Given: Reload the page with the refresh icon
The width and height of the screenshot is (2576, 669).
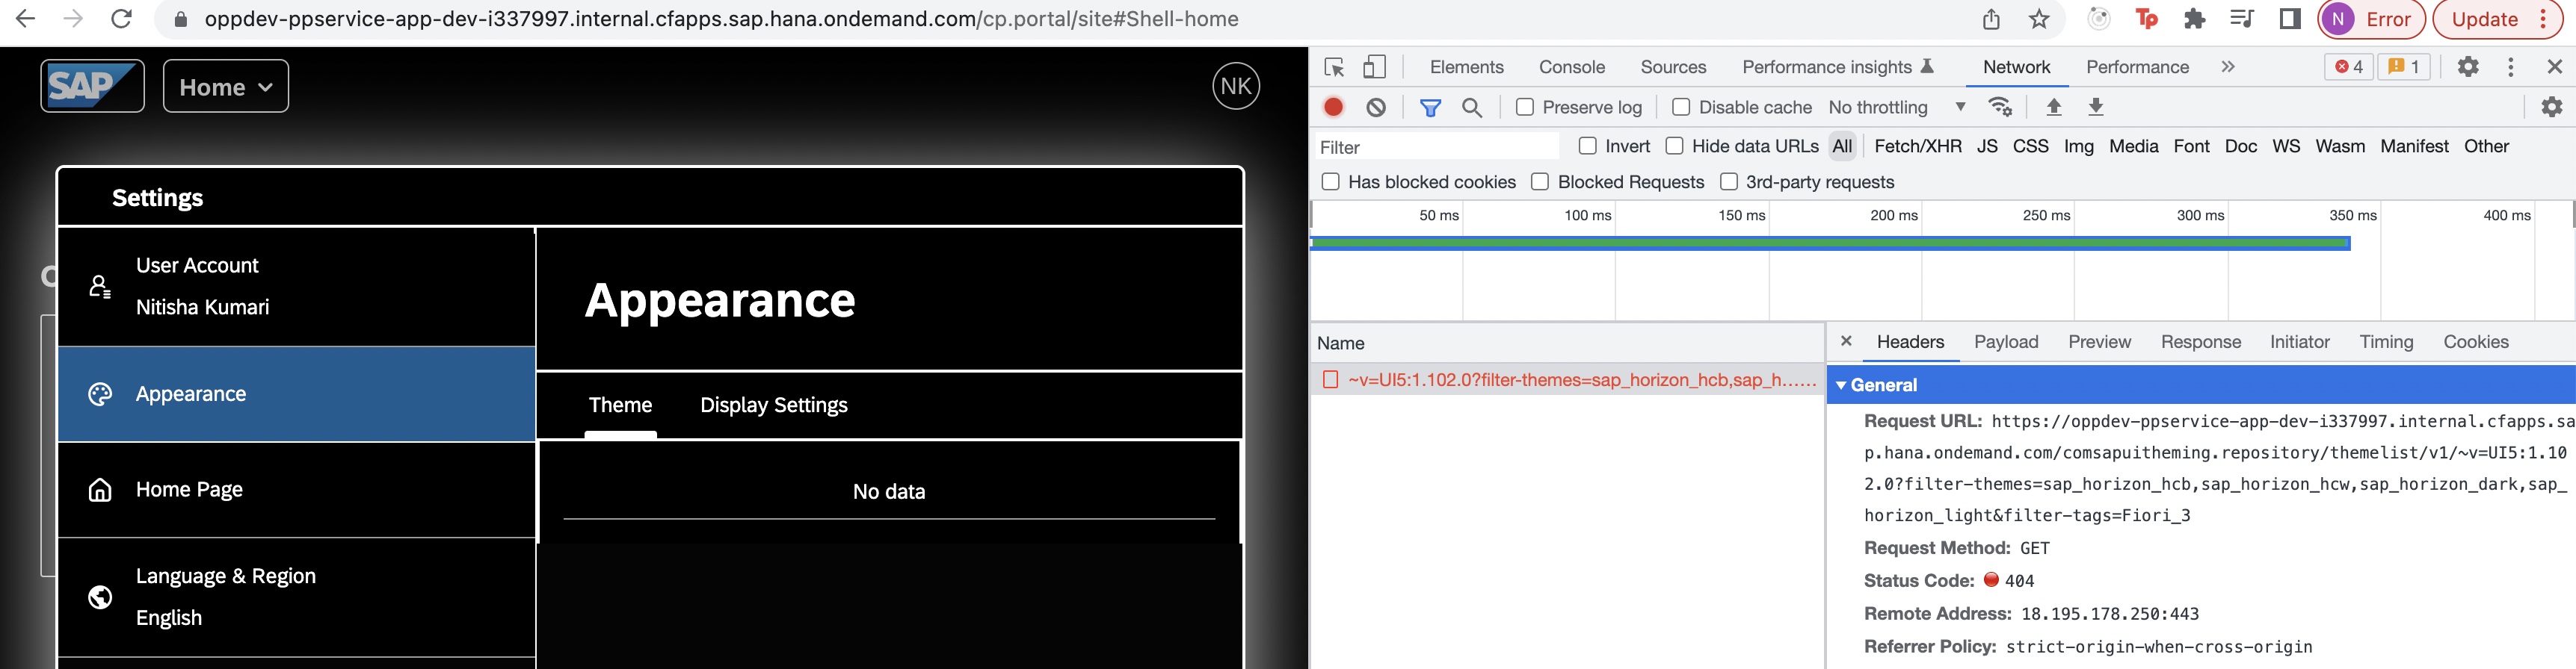Looking at the screenshot, I should tap(121, 19).
